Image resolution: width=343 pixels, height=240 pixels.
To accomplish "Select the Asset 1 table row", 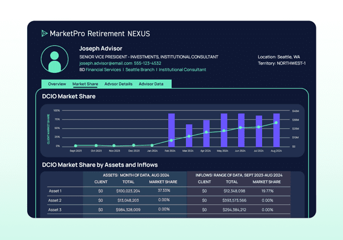I will (x=168, y=191).
